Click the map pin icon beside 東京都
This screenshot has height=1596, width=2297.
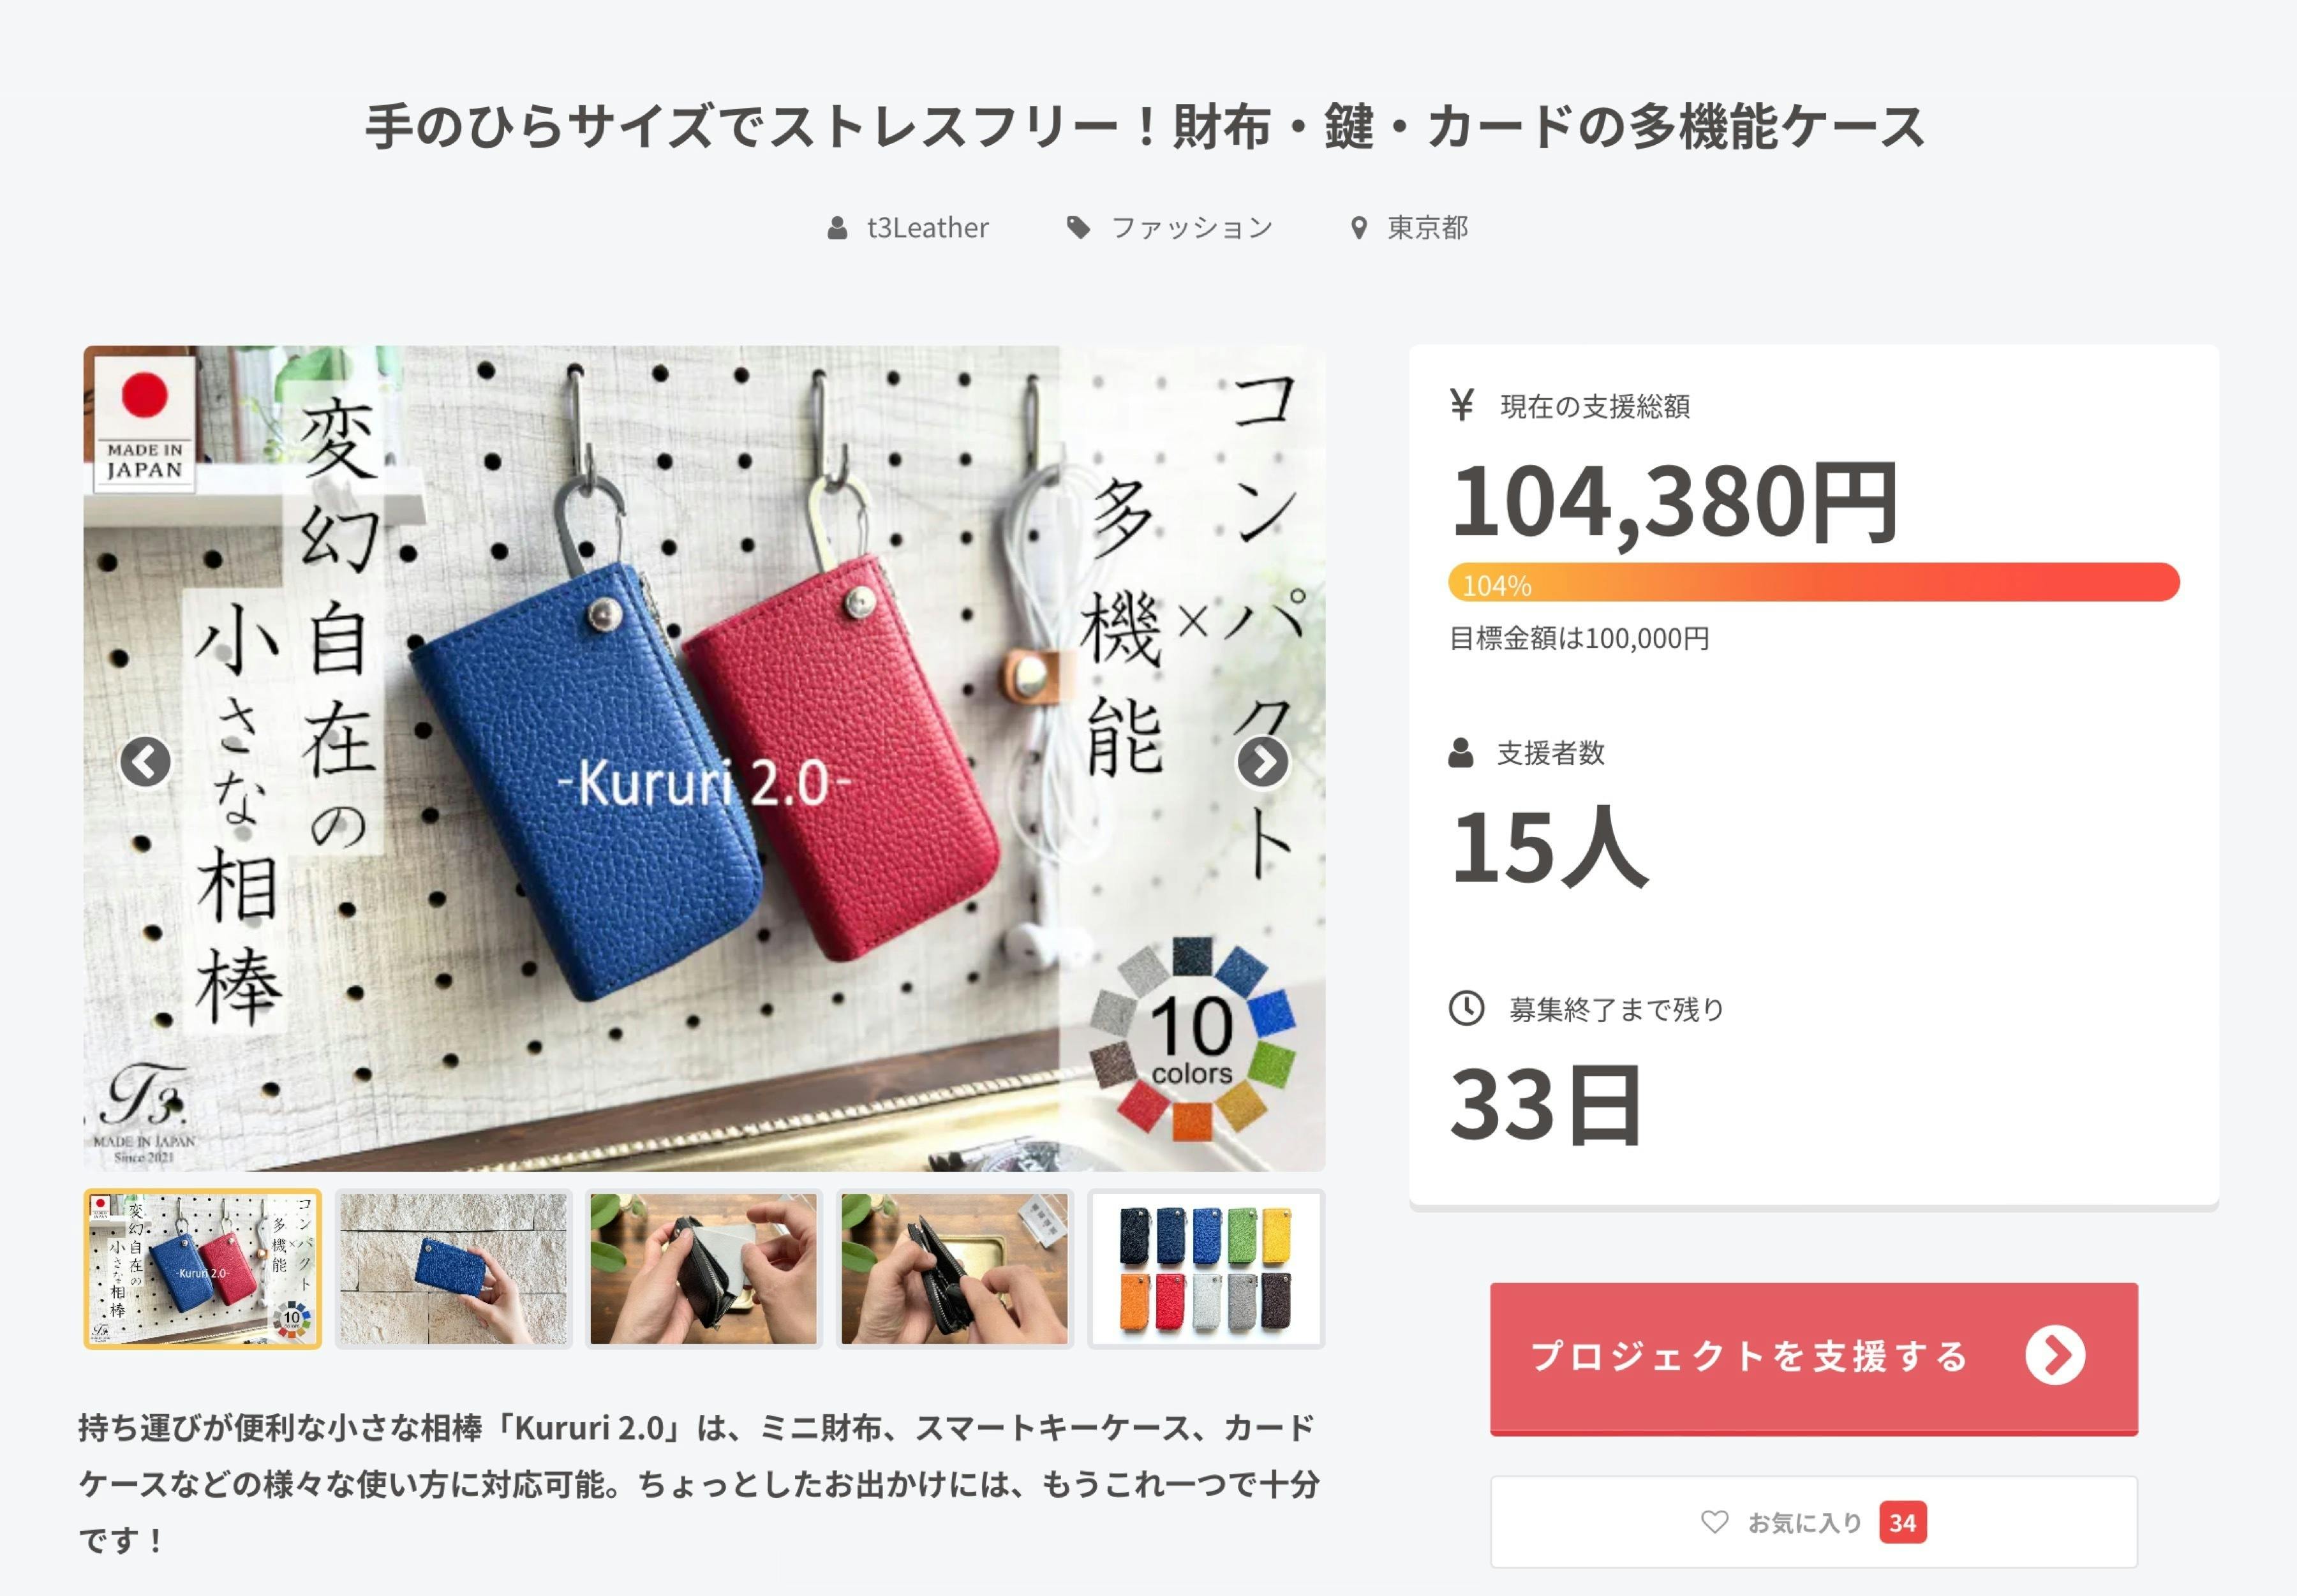1358,228
